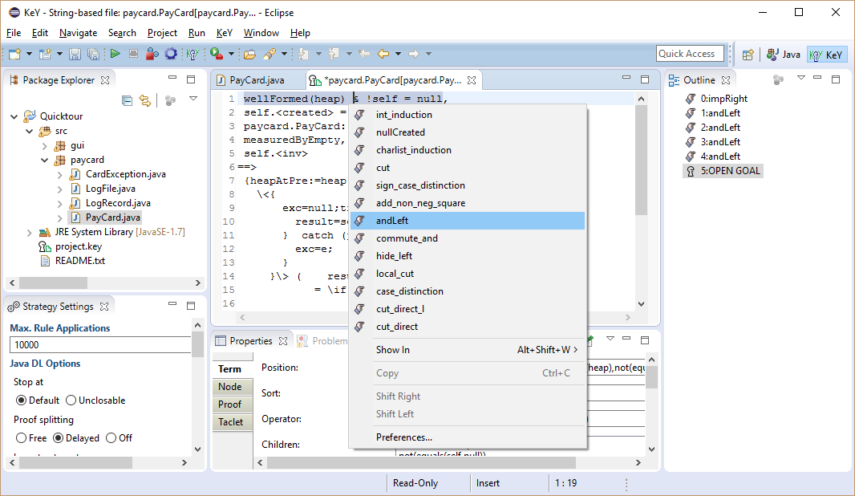Viewport: 855px width, 496px height.
Task: Close the Package Explorer view tab
Action: pos(105,80)
